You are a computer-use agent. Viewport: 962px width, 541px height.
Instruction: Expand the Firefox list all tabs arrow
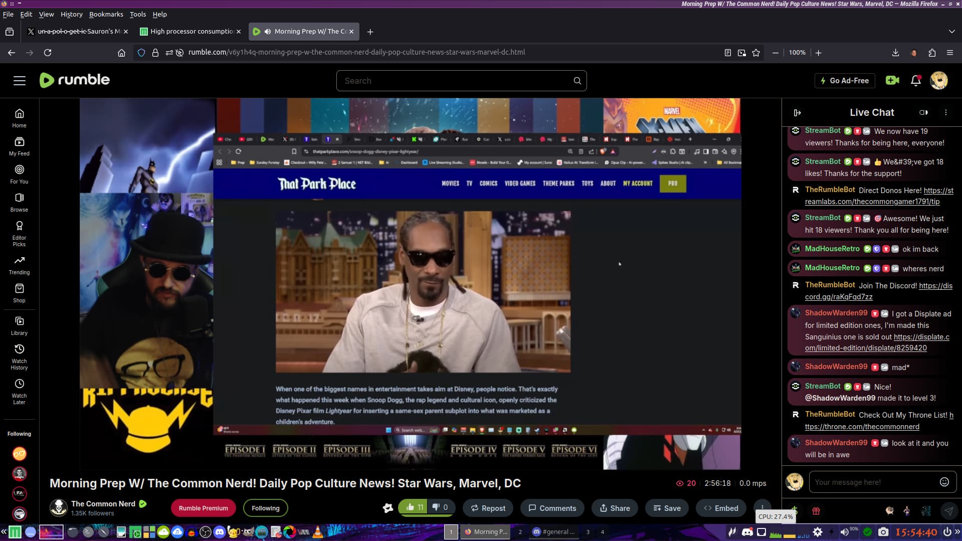point(951,32)
